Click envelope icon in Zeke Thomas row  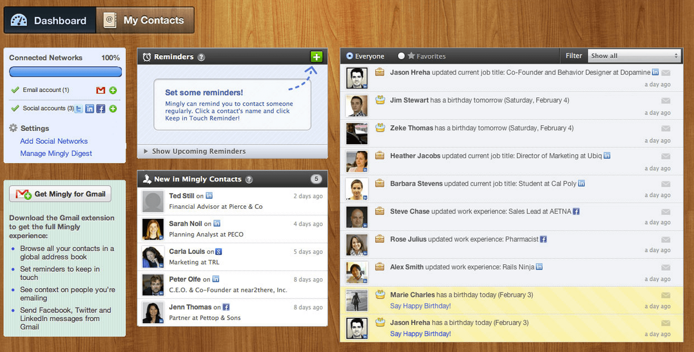click(666, 128)
